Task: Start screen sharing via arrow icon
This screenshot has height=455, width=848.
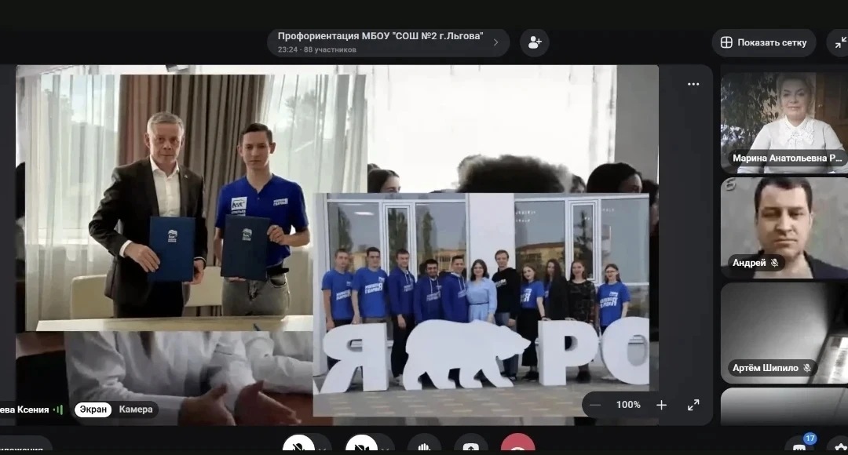Action: click(470, 446)
